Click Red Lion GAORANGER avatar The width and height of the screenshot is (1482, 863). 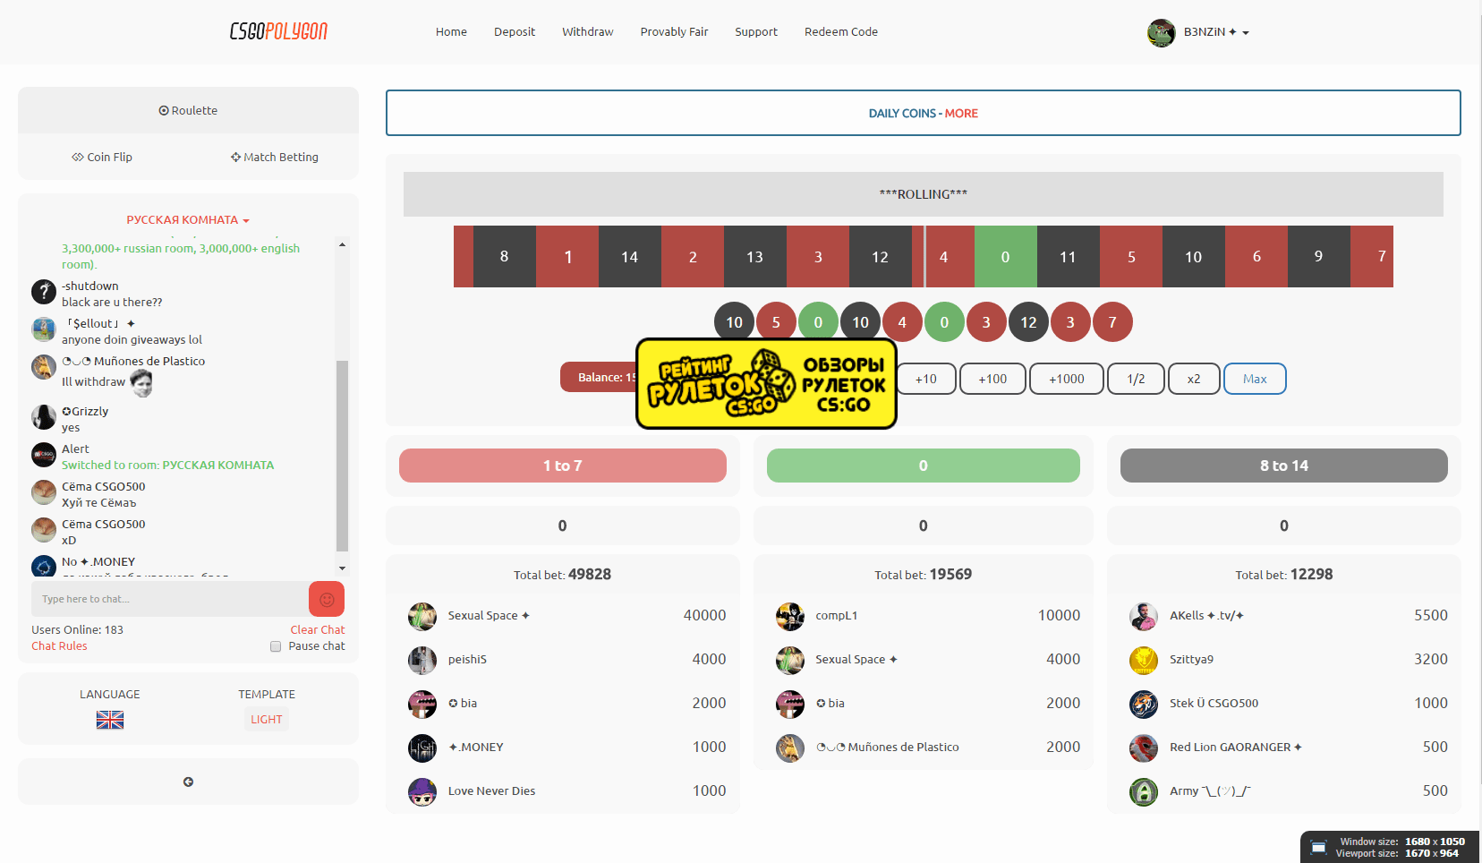point(1144,748)
